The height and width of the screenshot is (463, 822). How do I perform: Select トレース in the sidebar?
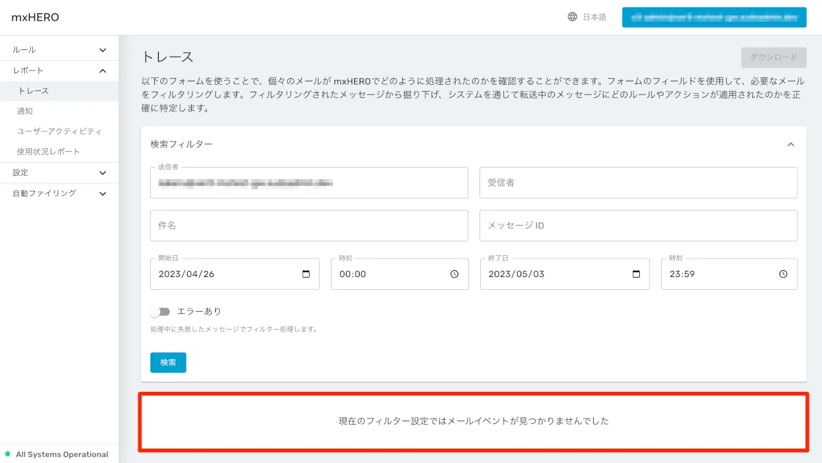click(34, 91)
